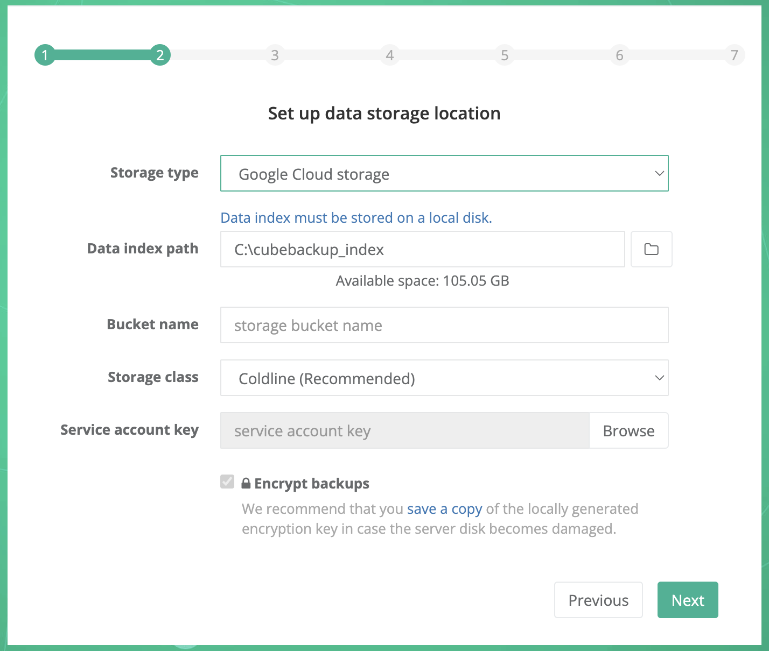
Task: Click the storage bucket name field
Action: (x=444, y=325)
